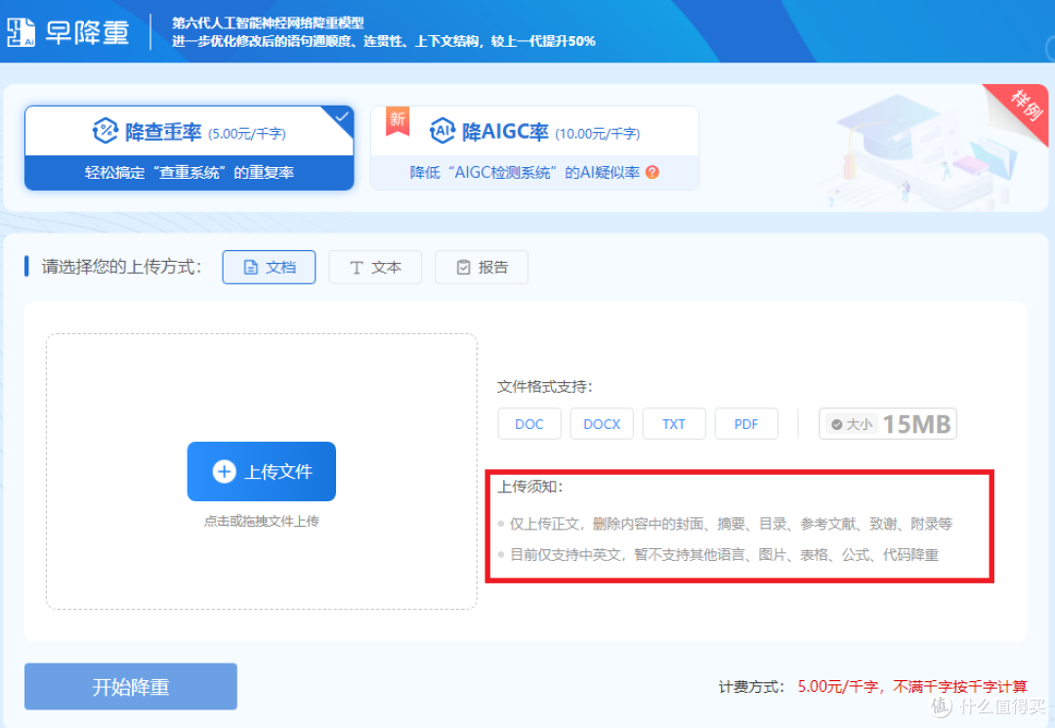Select the 降AIGC率 service card

click(535, 148)
